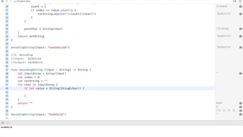
Task: Show inline result for the (3 times) row
Action: click(x=240, y=6)
